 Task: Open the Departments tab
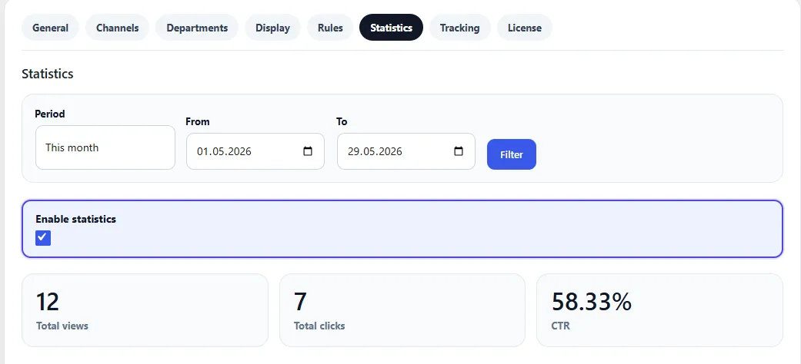[197, 28]
